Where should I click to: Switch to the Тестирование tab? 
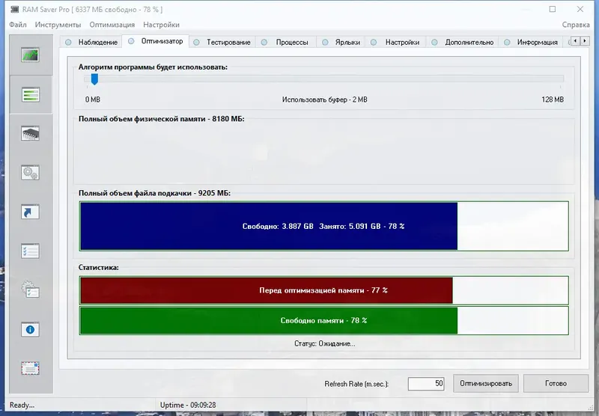coord(222,42)
